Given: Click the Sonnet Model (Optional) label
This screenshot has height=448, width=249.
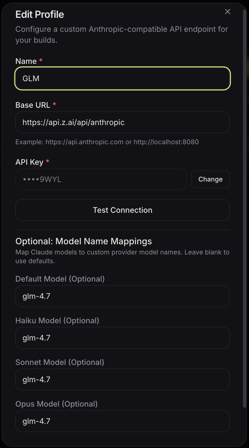Looking at the screenshot, I should click(x=60, y=362).
